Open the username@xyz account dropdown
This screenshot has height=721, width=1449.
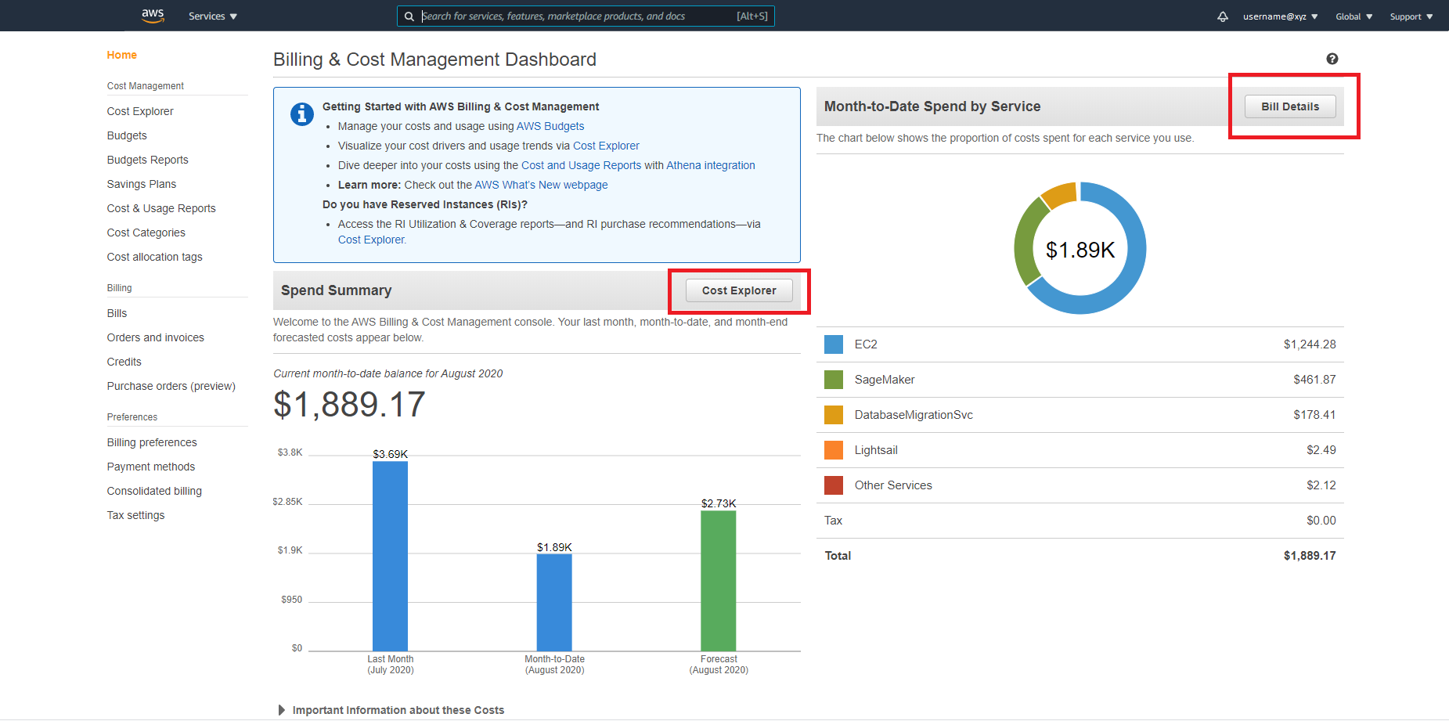click(x=1280, y=16)
